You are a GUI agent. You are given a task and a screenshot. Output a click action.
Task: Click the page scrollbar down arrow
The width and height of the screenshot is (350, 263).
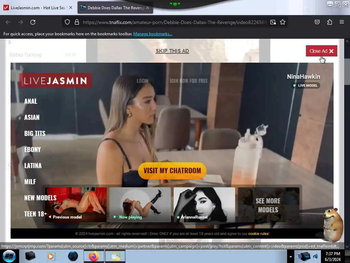click(x=347, y=247)
